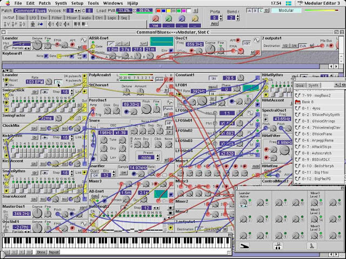Select slot D button

pyautogui.click(x=267, y=10)
